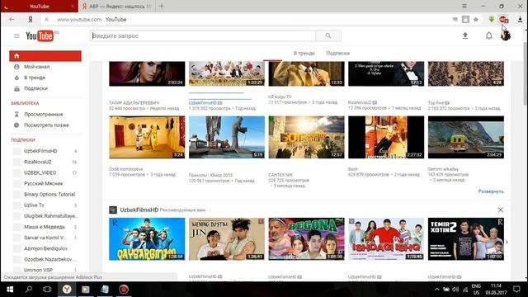The width and height of the screenshot is (528, 297).
Task: Open Uzlive Tv subscription in sidebar
Action: point(34,205)
